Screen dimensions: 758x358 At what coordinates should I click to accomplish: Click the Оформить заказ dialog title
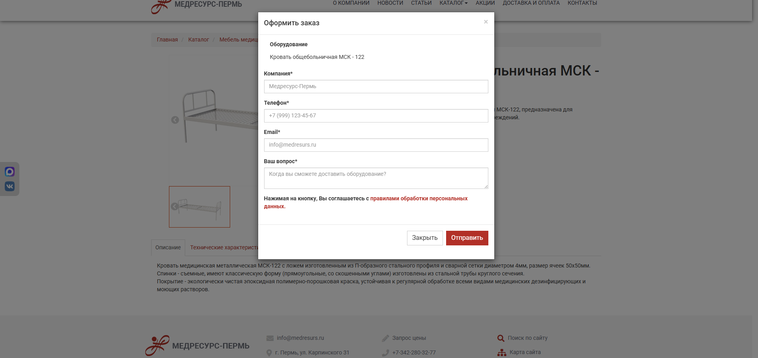[292, 23]
